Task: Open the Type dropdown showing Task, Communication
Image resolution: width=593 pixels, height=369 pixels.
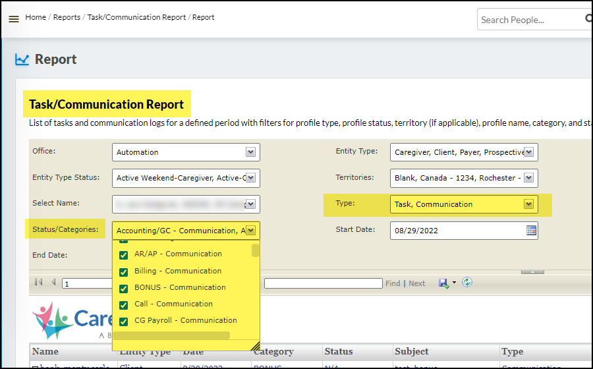Action: tap(528, 204)
